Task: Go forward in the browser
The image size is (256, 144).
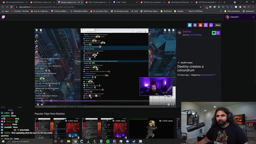Action: pos(7,7)
